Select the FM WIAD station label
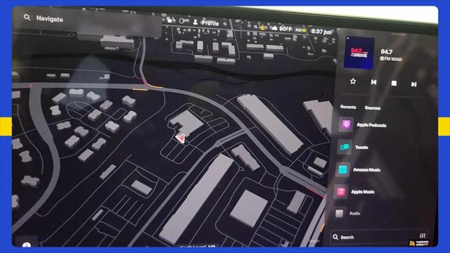450x253 pixels. click(x=391, y=59)
